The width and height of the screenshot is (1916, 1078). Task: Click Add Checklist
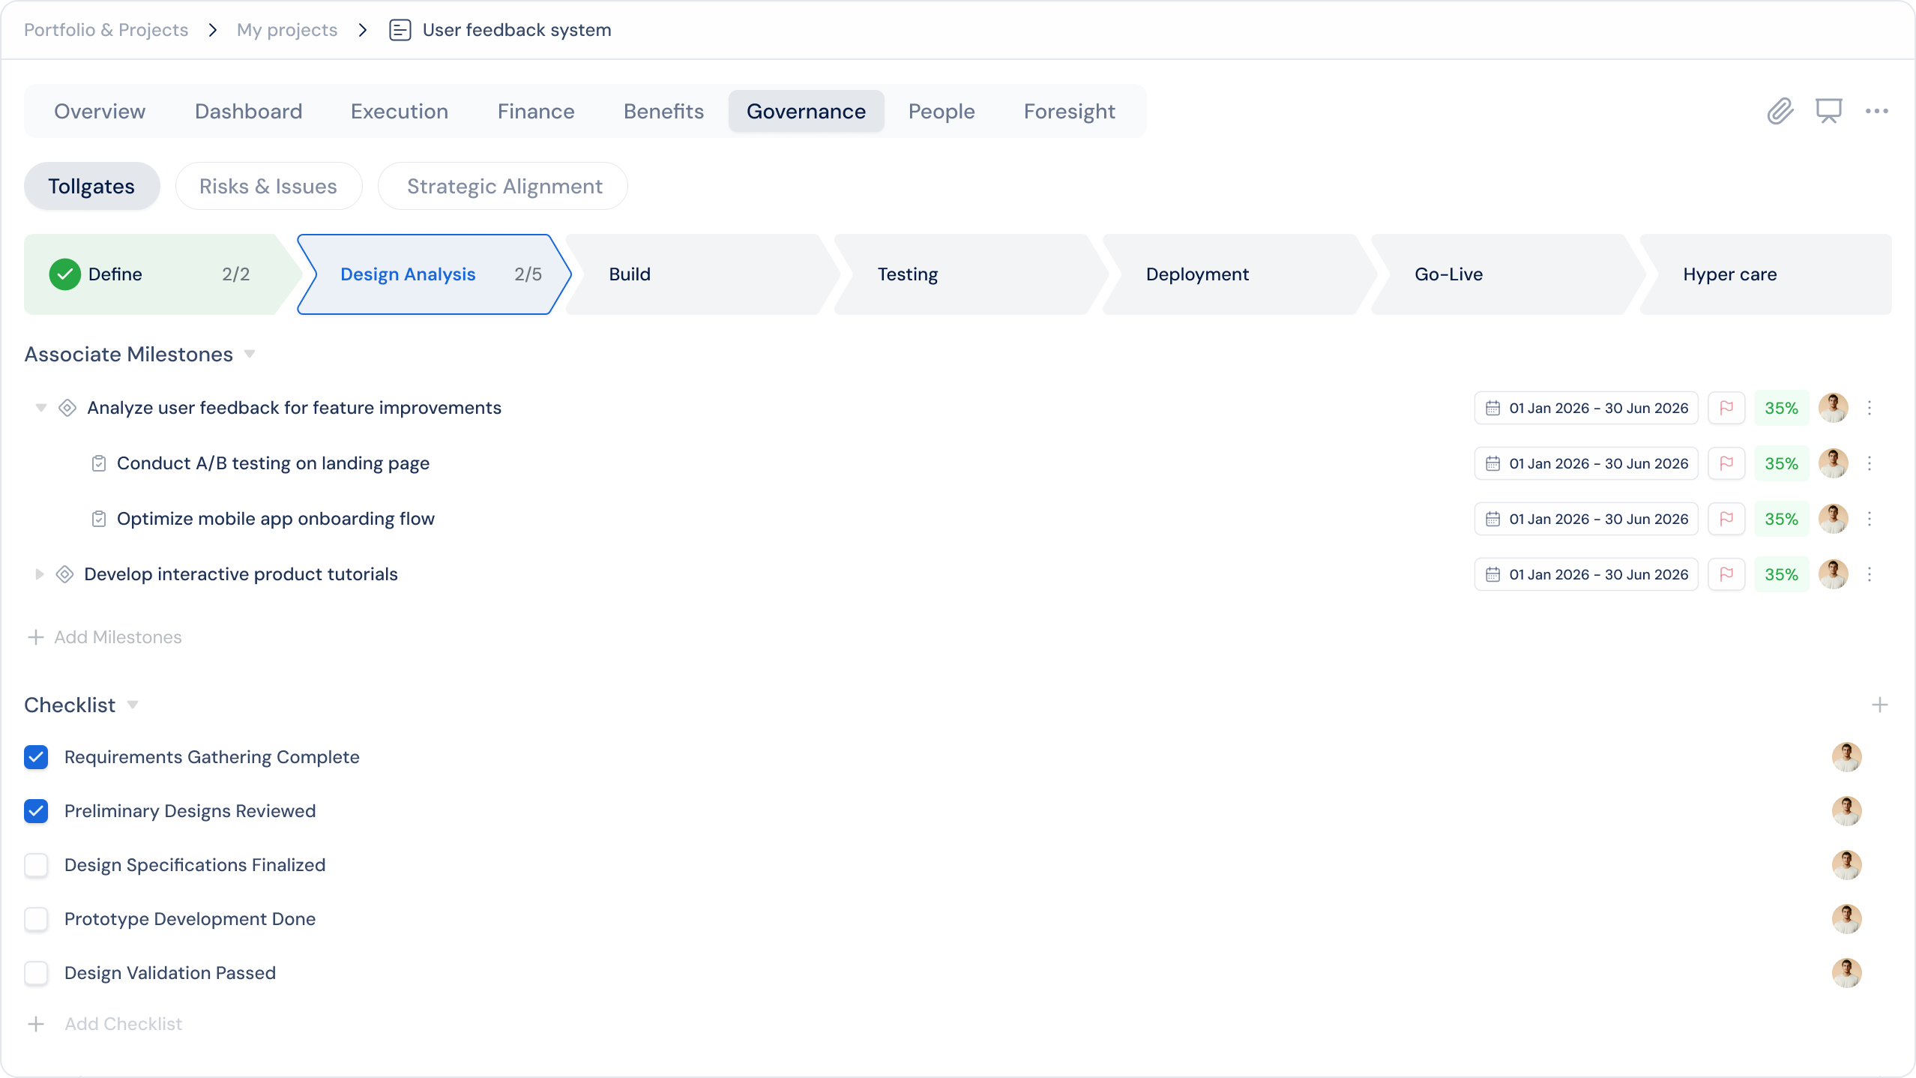(105, 1024)
